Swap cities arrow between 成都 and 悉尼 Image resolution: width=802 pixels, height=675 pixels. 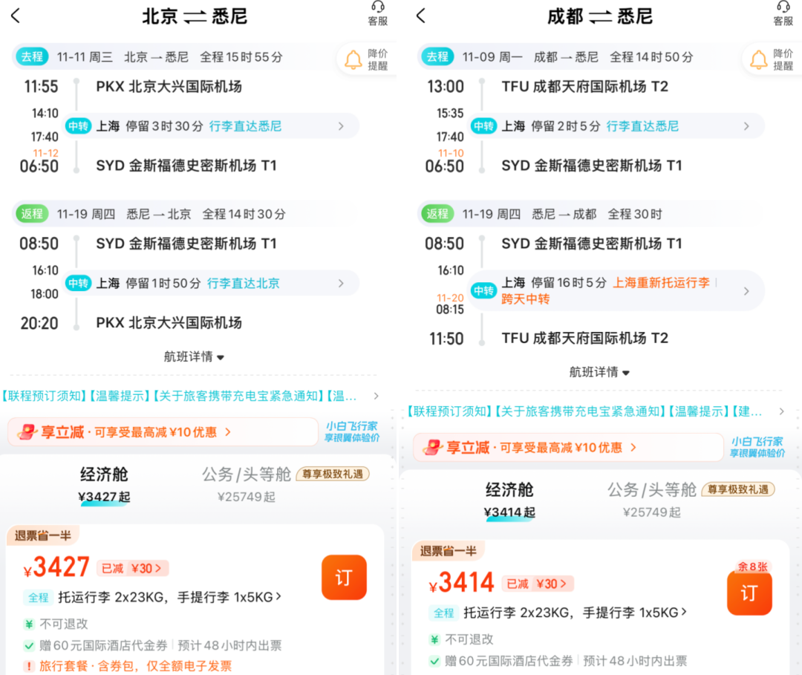pyautogui.click(x=601, y=17)
